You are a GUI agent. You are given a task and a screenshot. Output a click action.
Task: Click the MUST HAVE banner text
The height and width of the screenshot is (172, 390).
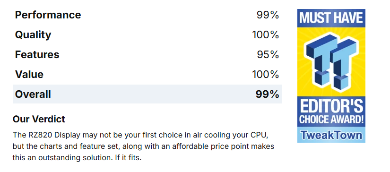[331, 18]
